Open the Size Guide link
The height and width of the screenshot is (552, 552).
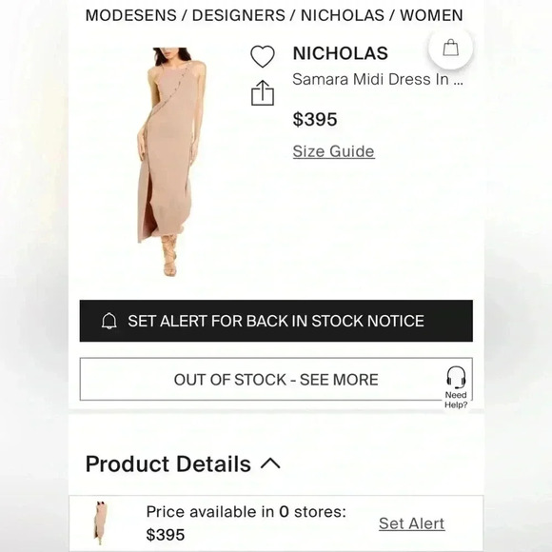[333, 151]
